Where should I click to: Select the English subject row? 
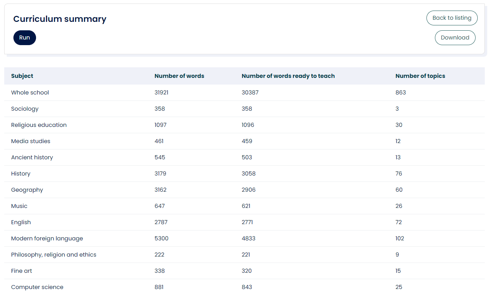click(21, 222)
